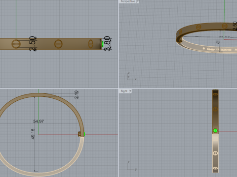Viewport: 237px width, 177px height.
Task: Select the 2.50 dimension text
Action: click(33, 44)
